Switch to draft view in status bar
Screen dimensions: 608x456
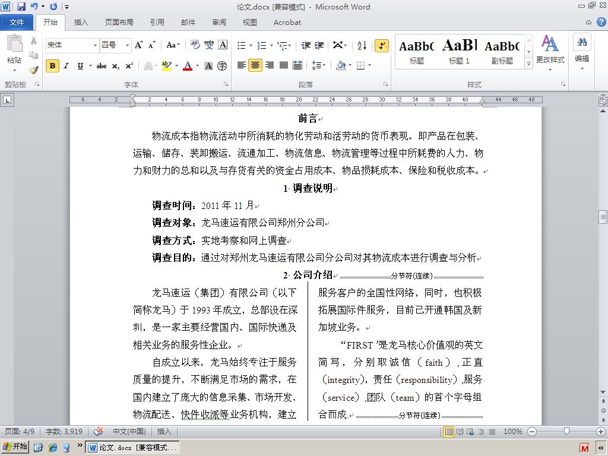tap(492, 432)
